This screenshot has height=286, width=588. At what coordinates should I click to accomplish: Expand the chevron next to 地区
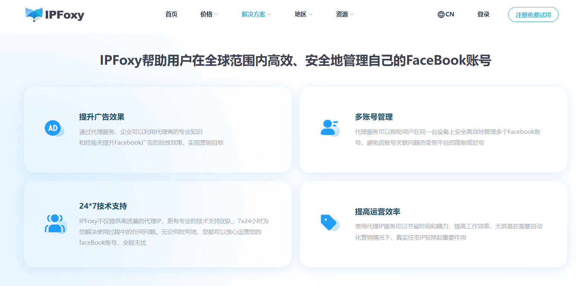tap(310, 15)
